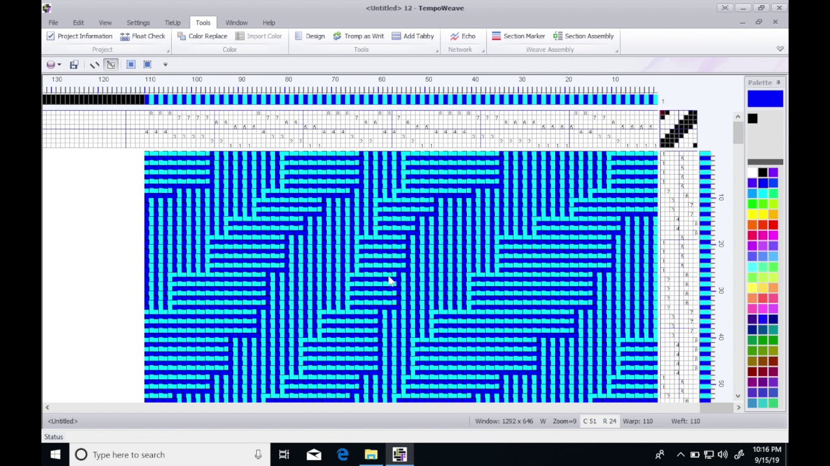The width and height of the screenshot is (830, 466).
Task: Click the TempoWeave taskbar icon
Action: [399, 454]
